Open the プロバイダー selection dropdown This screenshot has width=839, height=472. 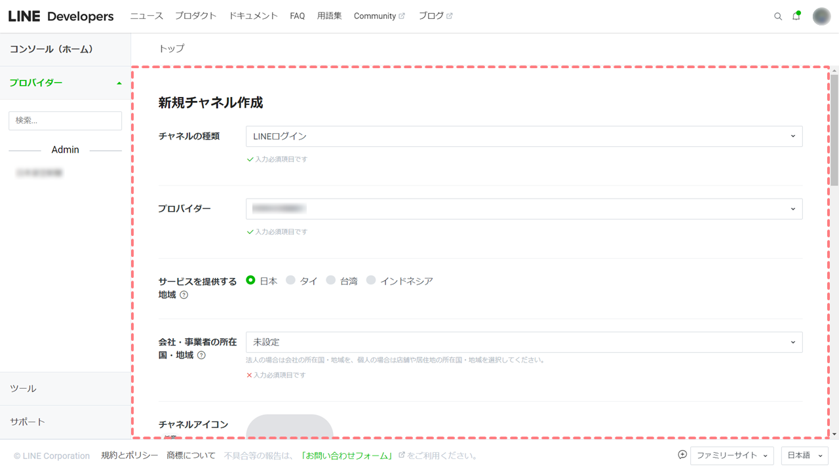(x=524, y=208)
